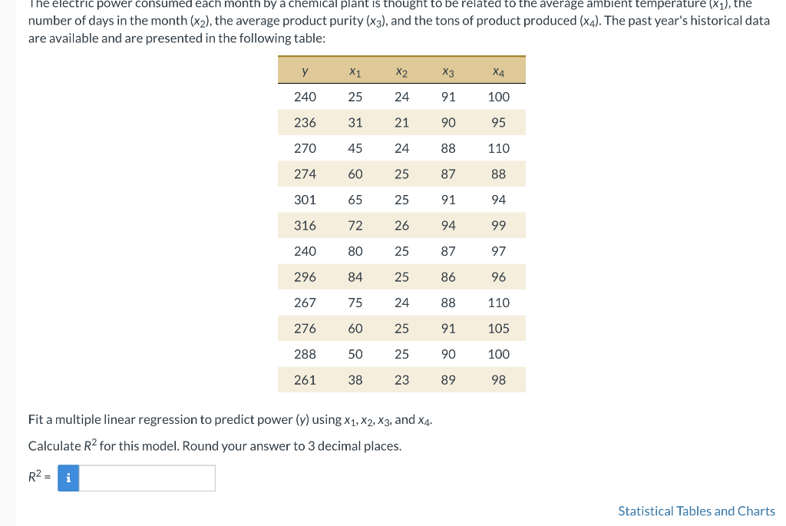Click the tons produced value 110
Viewport: 786px width, 526px height.
pos(498,148)
